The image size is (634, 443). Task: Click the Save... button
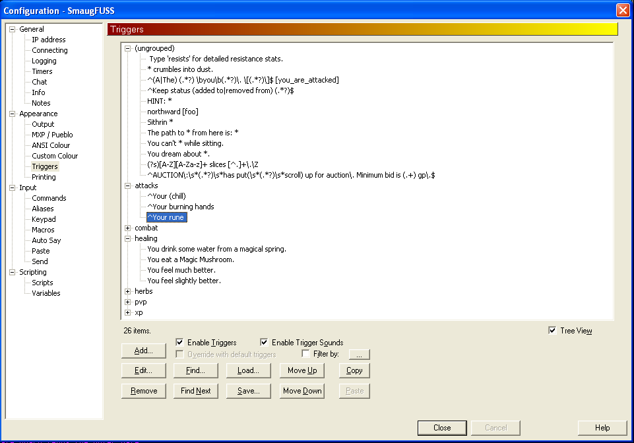tap(248, 391)
